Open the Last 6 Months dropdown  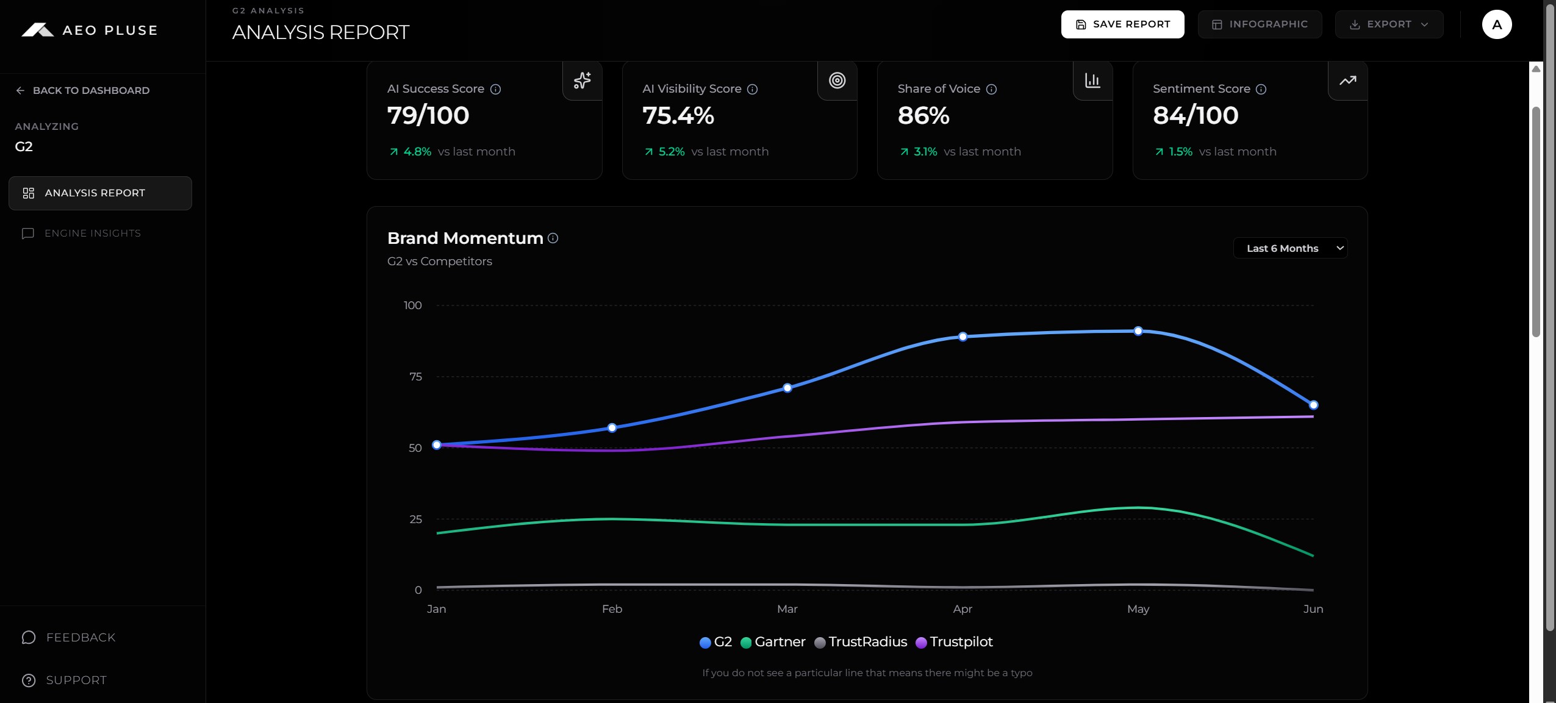[x=1290, y=248]
